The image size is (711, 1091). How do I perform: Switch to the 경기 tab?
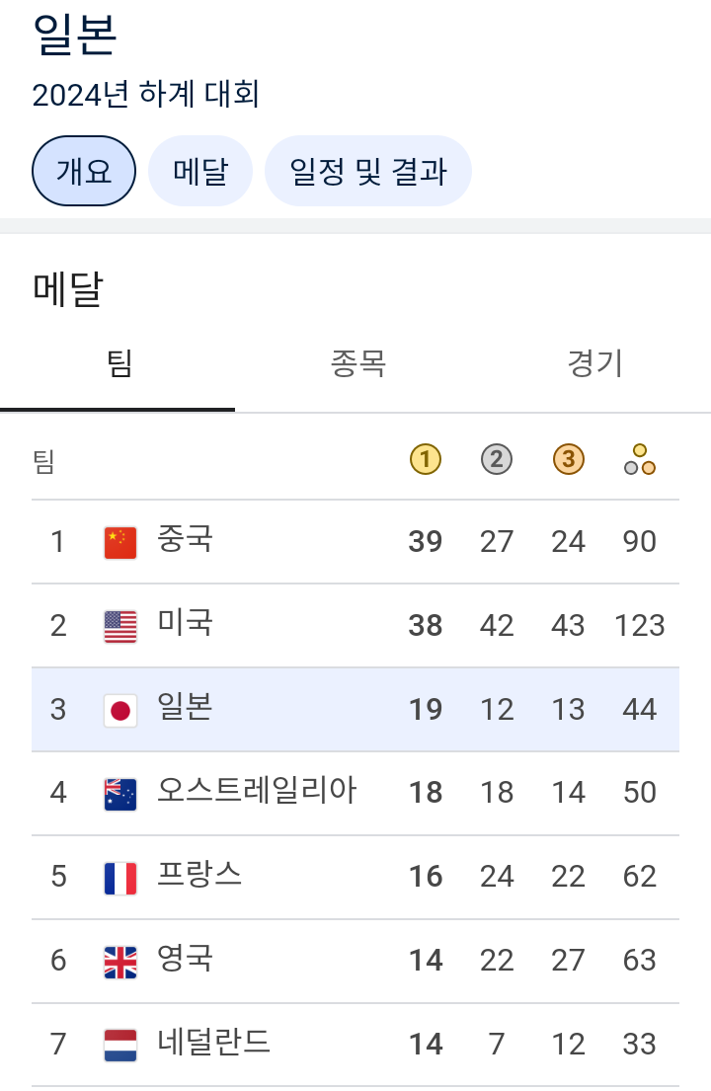click(x=594, y=364)
